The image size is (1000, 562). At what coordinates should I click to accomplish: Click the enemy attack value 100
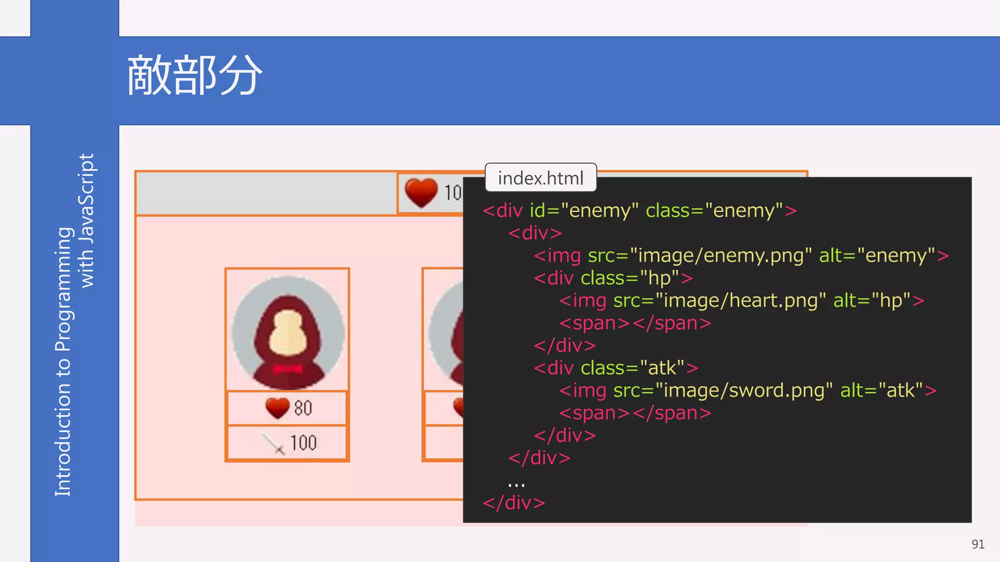(x=303, y=443)
